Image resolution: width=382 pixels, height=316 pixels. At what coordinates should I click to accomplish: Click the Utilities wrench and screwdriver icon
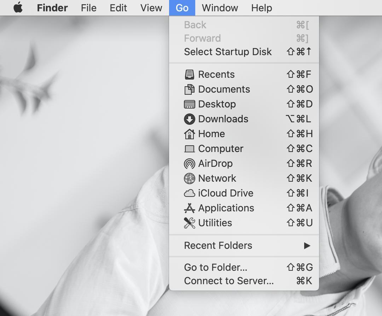point(189,223)
